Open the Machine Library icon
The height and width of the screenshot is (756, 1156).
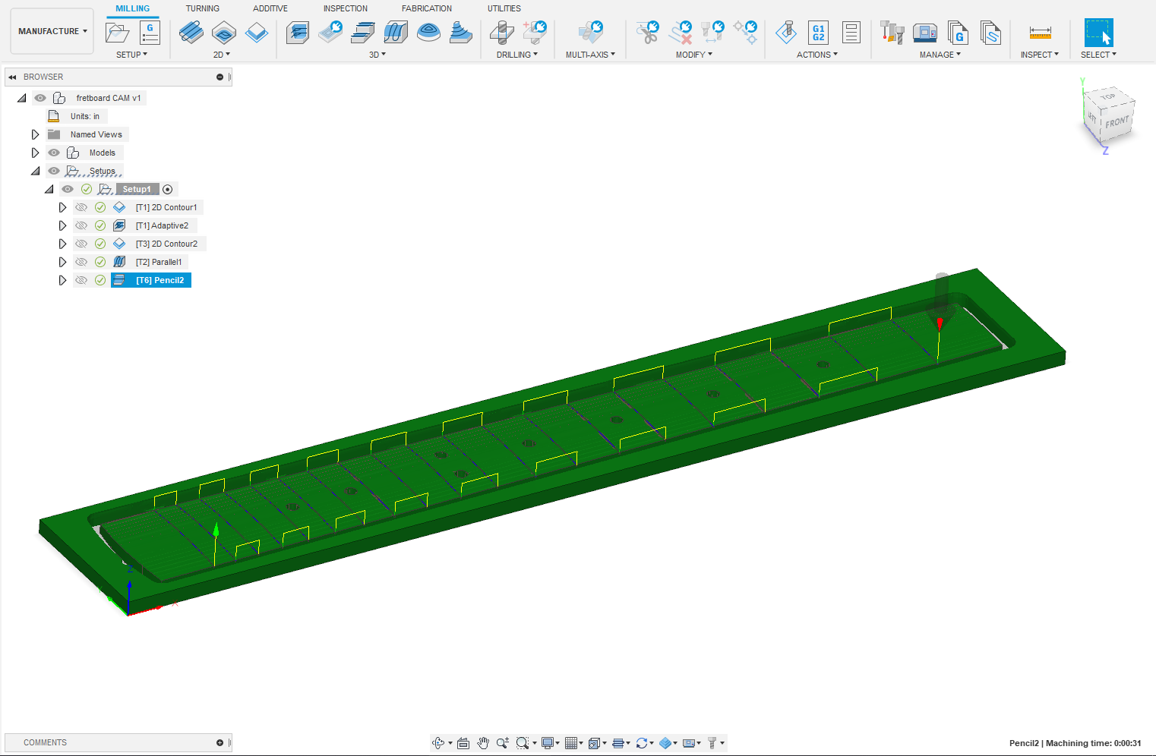[x=924, y=33]
